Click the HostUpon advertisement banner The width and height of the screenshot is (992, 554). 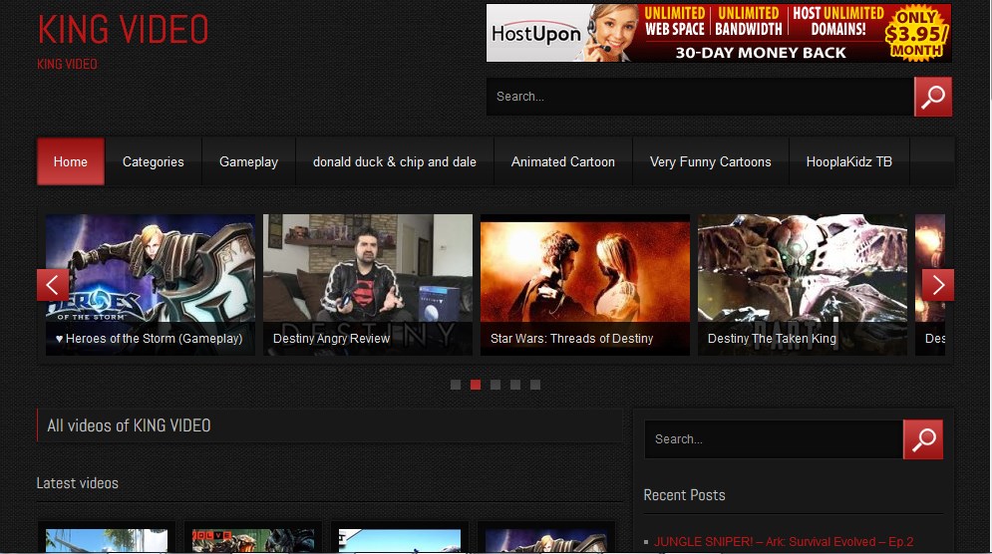point(718,33)
